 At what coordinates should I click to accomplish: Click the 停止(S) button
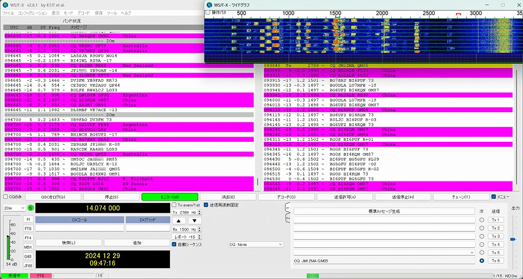point(111,197)
